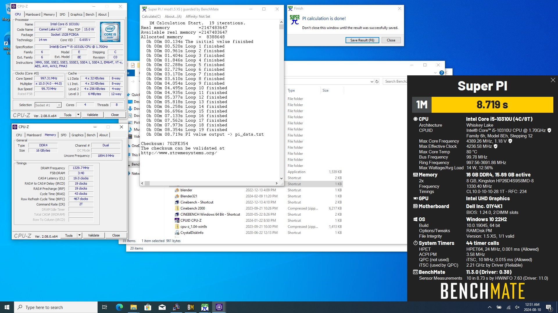Open the Calculate(C) menu in Super PI
558x313 pixels.
tap(151, 17)
